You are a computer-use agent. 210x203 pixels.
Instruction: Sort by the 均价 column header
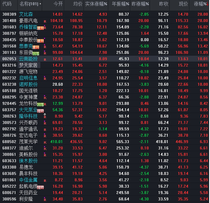(x=78, y=4)
